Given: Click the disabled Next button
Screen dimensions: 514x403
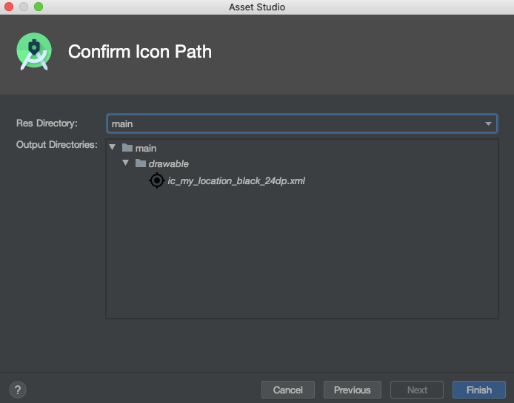Looking at the screenshot, I should pos(417,390).
